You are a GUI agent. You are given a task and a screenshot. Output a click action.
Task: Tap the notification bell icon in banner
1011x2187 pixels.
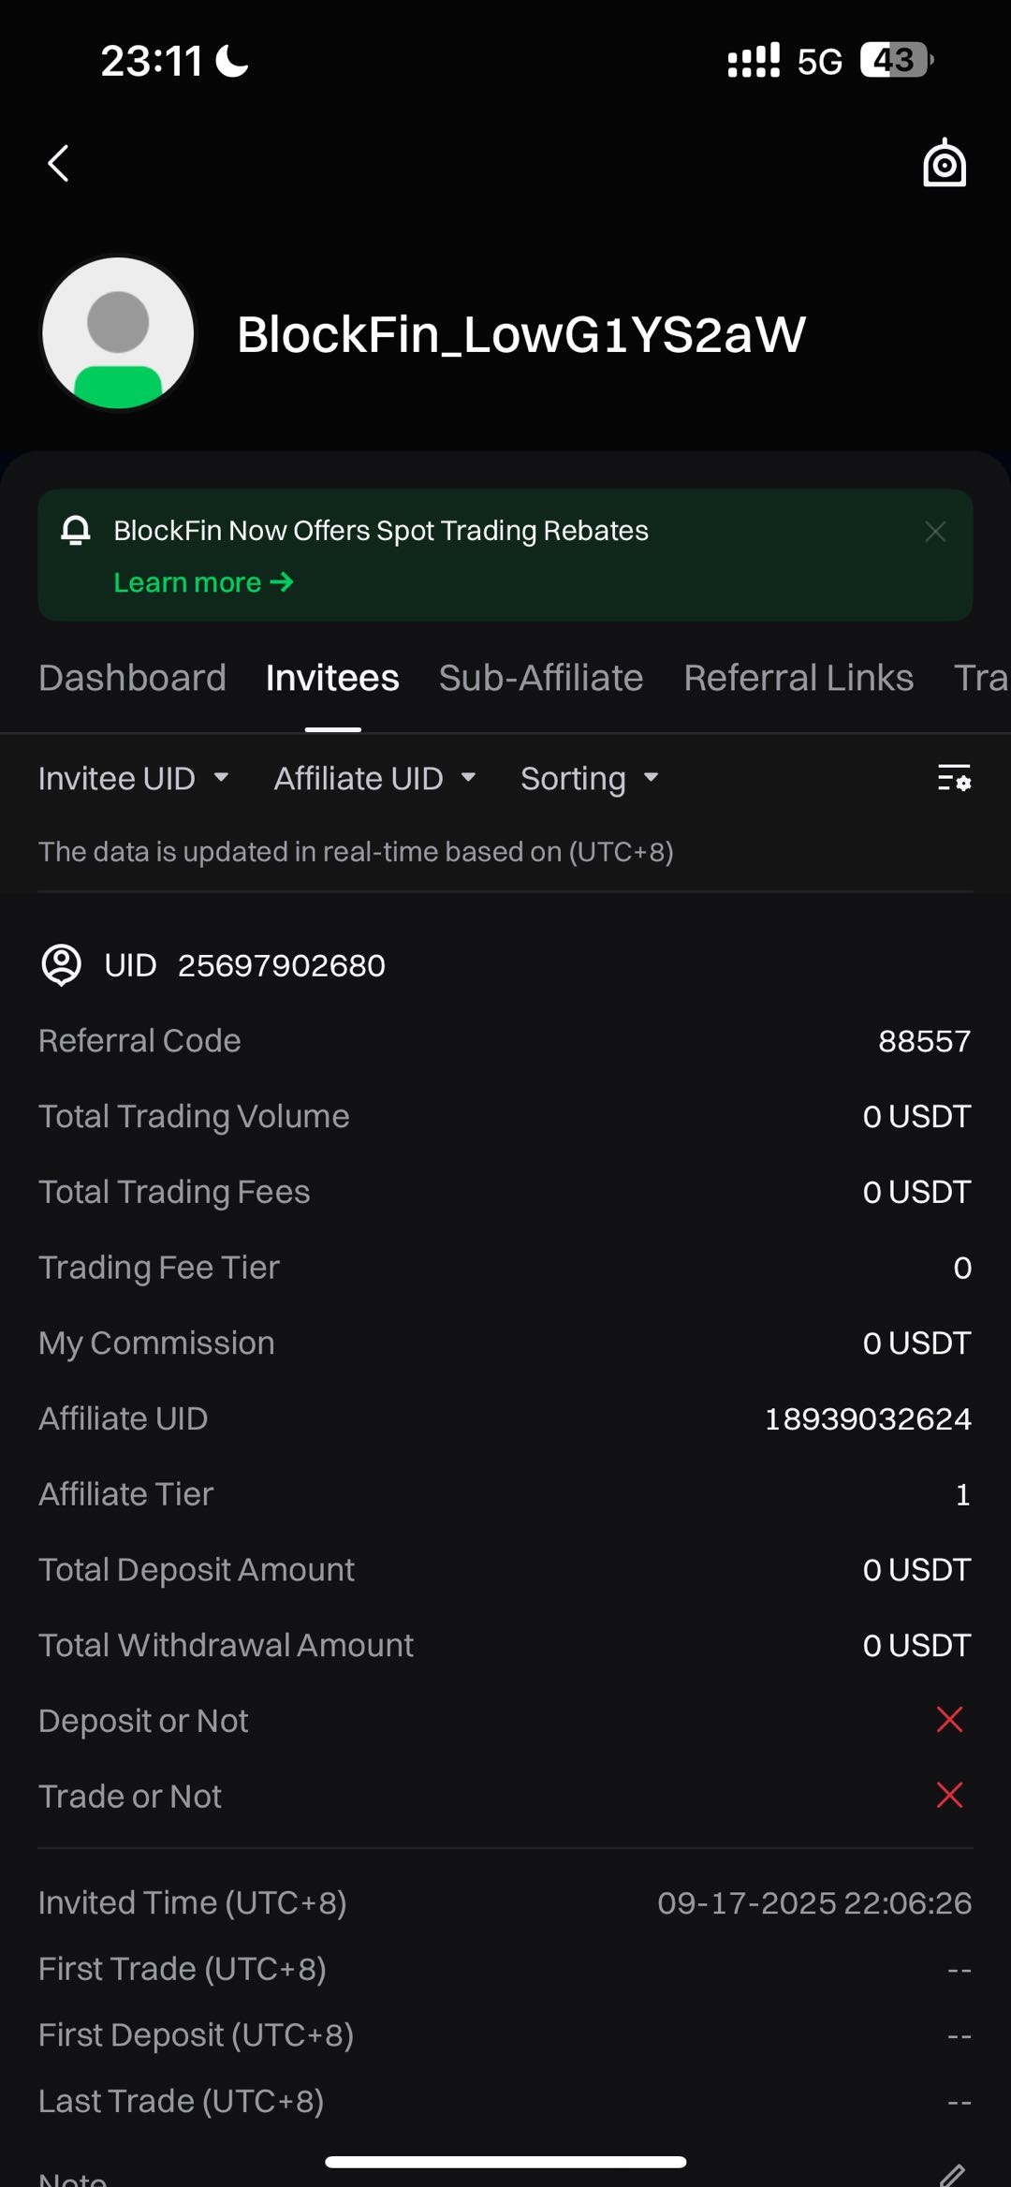tap(76, 531)
